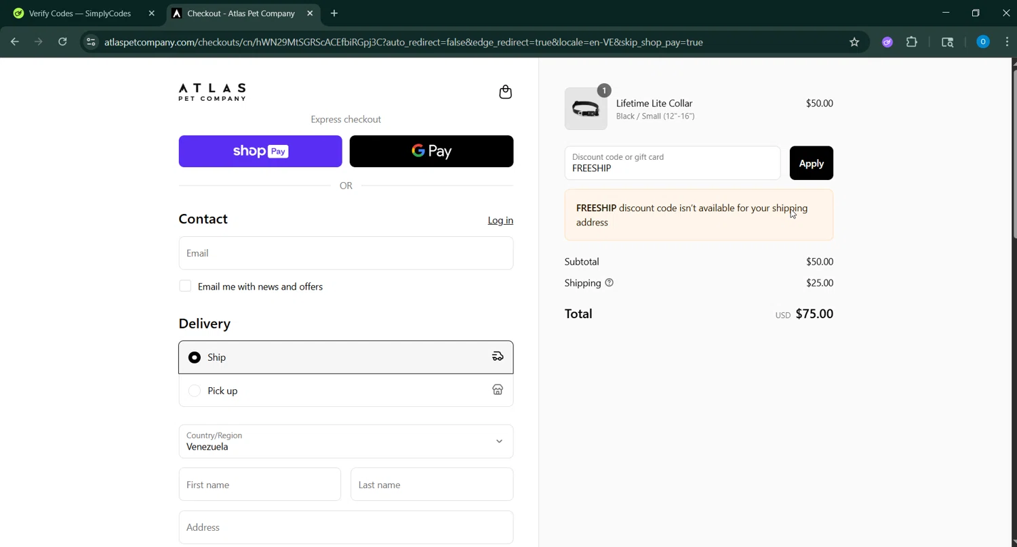Image resolution: width=1017 pixels, height=547 pixels.
Task: Click the Discount code or gift card field
Action: [x=673, y=163]
